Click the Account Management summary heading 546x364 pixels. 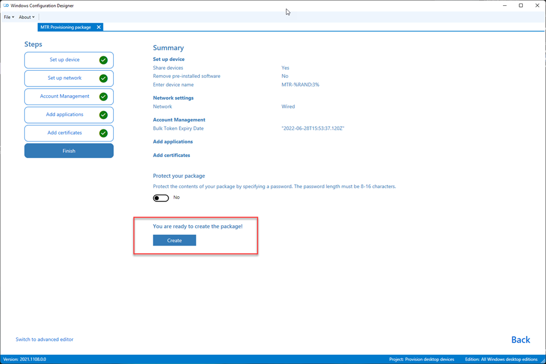(179, 120)
